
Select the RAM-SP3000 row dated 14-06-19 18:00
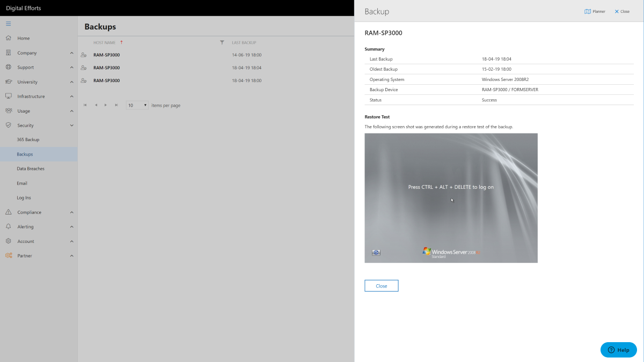[x=216, y=55]
